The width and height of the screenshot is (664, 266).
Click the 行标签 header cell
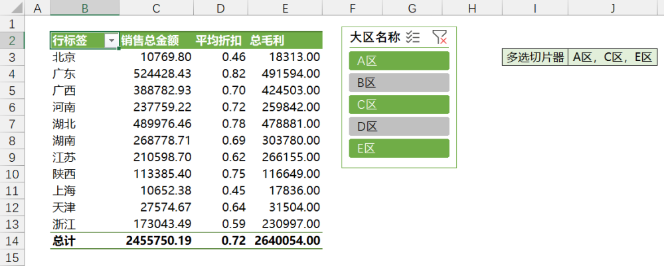[x=85, y=40]
